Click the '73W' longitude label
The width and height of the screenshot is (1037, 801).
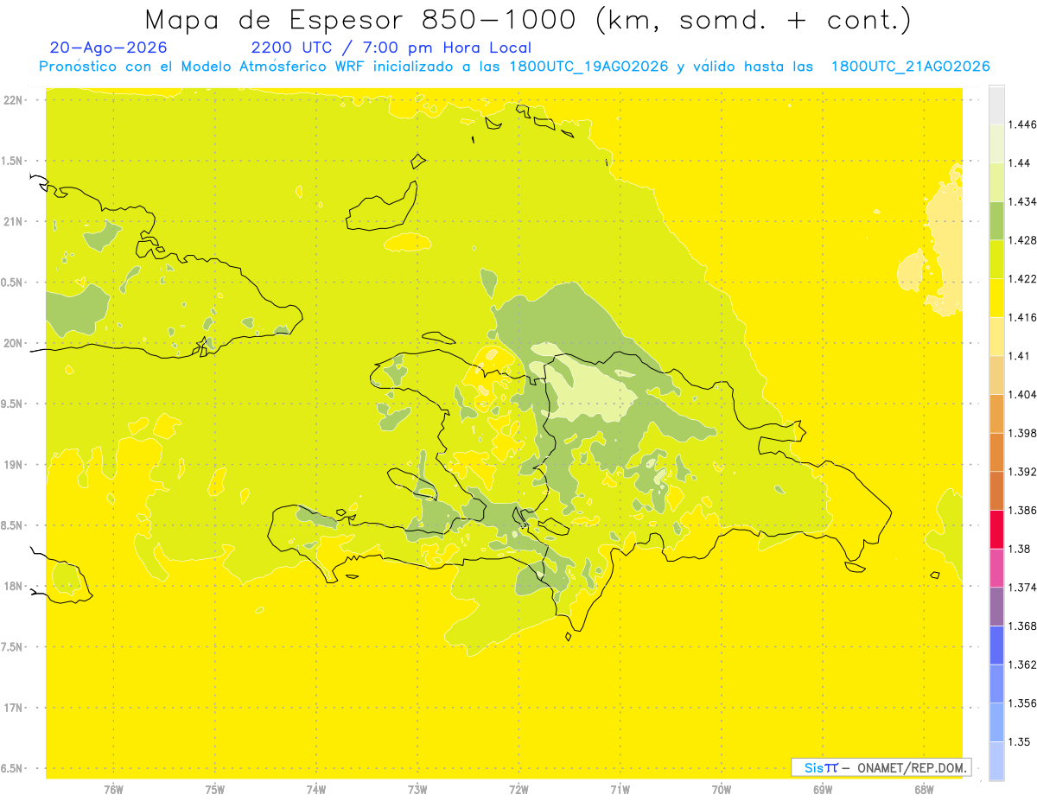click(417, 790)
